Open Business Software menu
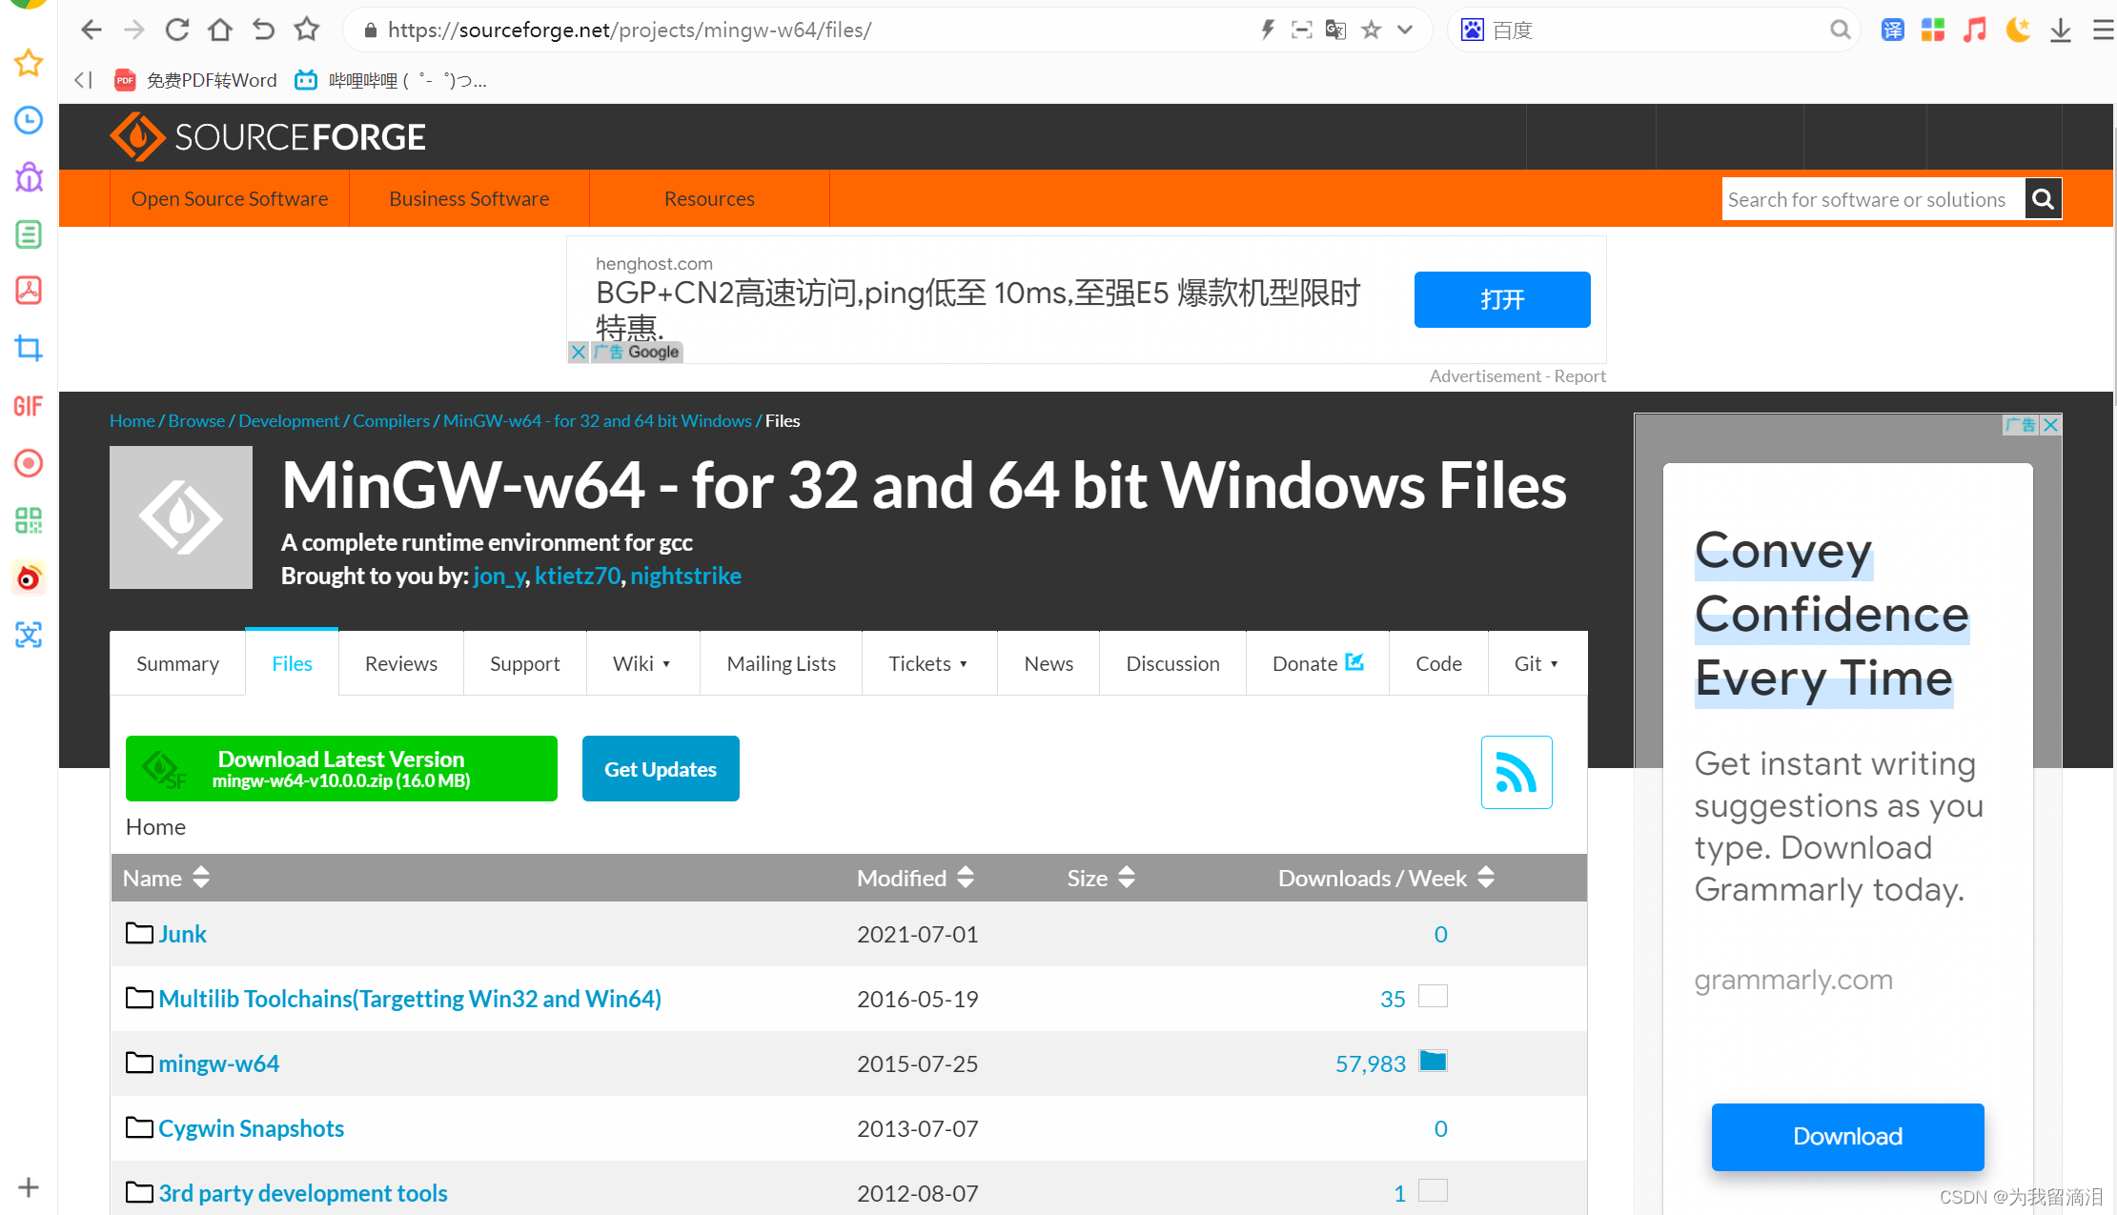The image size is (2117, 1215). click(469, 198)
